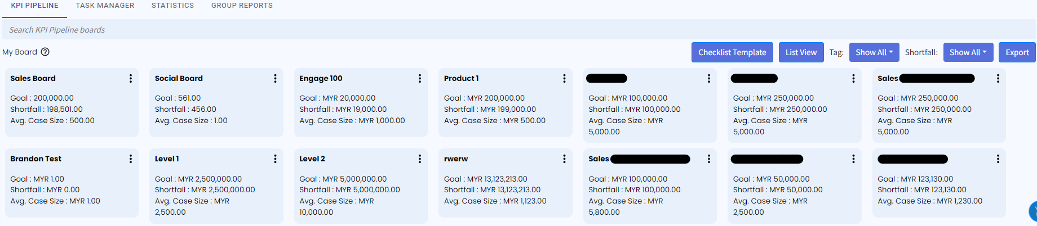Open options menu for Social Board
Viewport: 1037px width, 226px height.
point(275,79)
